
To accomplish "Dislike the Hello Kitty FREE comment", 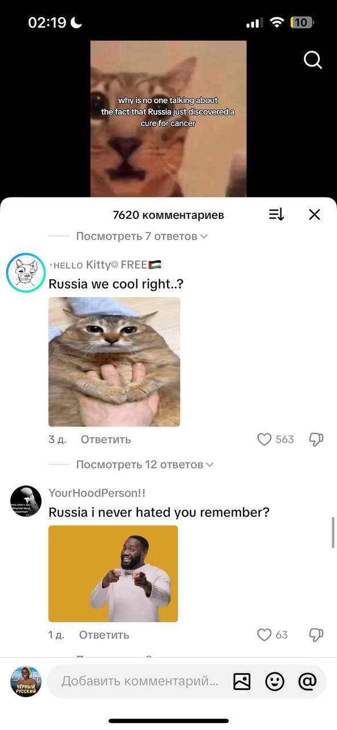I will click(x=316, y=439).
